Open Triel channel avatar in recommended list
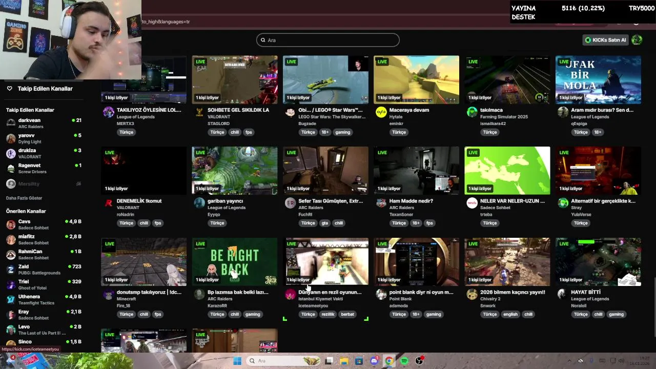Image resolution: width=656 pixels, height=369 pixels. point(11,284)
